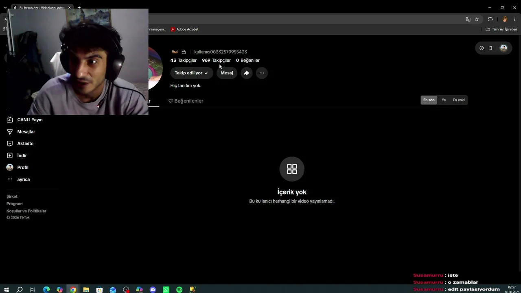
Task: Open the Snipping Tool taskbar icon
Action: click(x=193, y=290)
